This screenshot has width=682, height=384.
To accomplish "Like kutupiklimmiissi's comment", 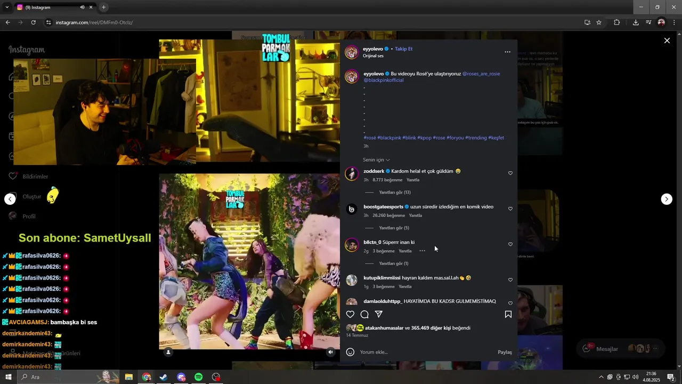I will 510,280.
